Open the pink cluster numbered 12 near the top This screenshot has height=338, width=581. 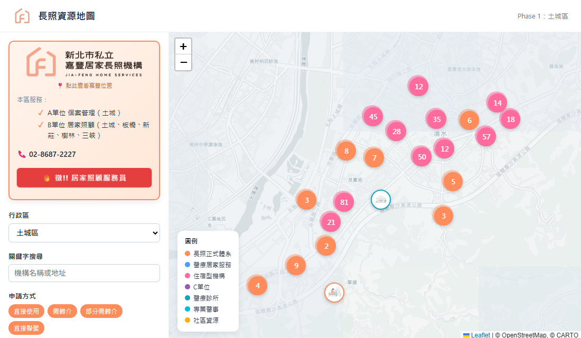[418, 87]
